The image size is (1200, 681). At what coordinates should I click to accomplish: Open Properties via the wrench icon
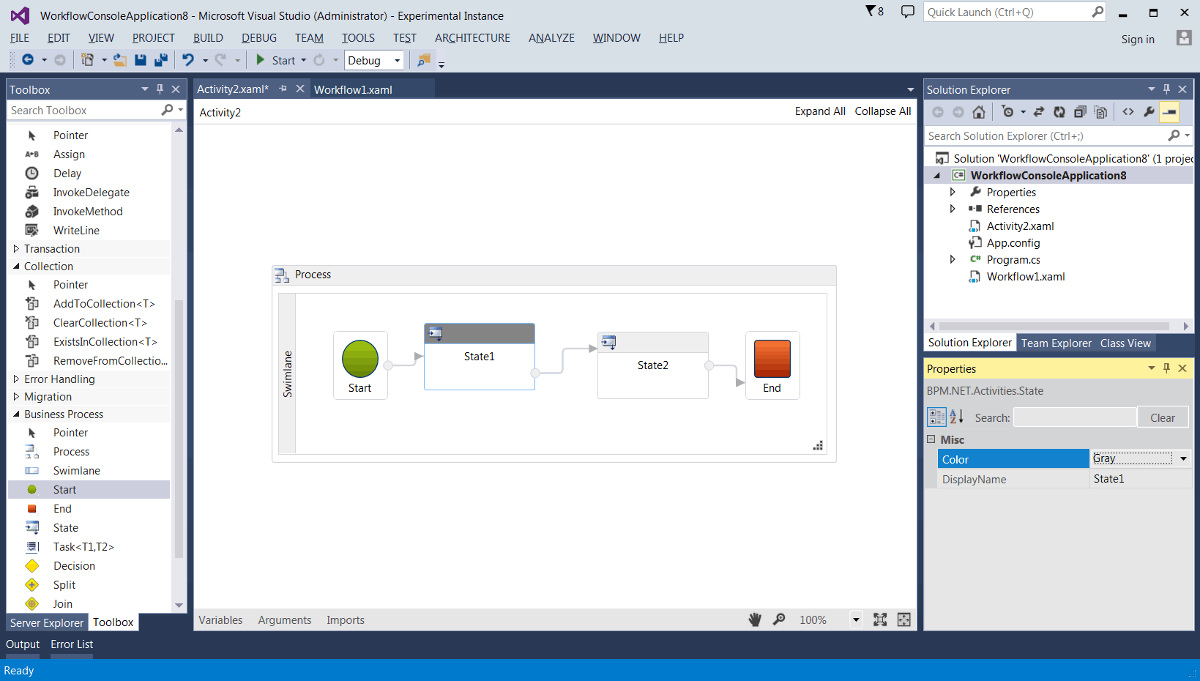click(x=1149, y=112)
